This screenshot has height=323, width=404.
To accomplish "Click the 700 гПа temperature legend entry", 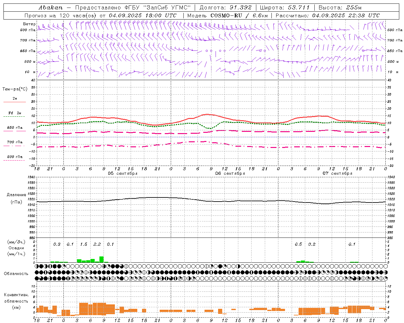I will tap(15, 142).
